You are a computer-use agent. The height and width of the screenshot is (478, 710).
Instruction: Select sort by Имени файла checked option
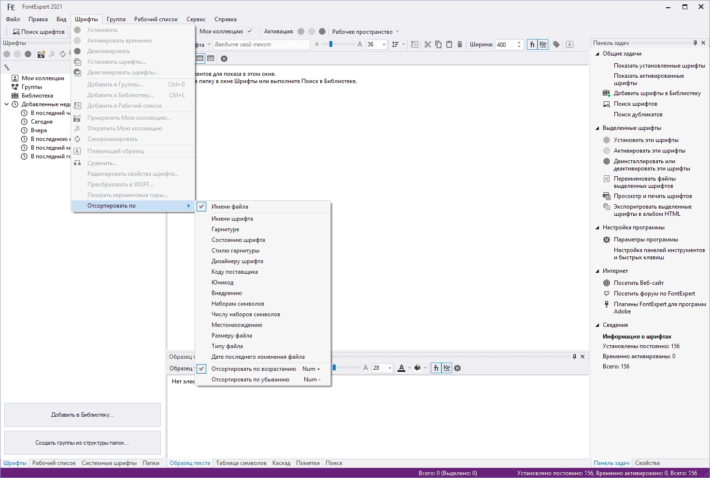(x=263, y=207)
